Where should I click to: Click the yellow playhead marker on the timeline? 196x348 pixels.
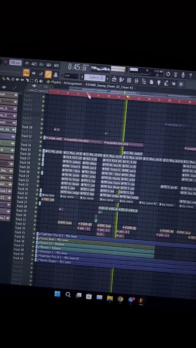tap(128, 97)
